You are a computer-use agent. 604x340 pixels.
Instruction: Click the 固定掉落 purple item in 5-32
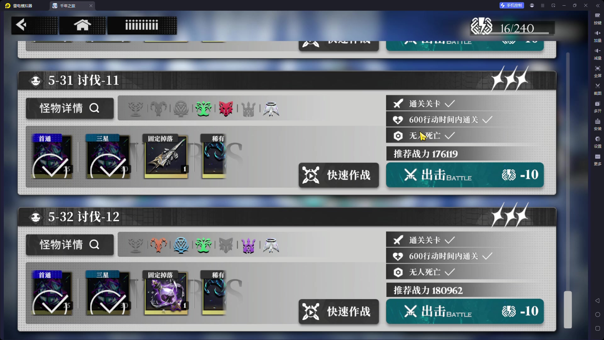[x=166, y=293]
